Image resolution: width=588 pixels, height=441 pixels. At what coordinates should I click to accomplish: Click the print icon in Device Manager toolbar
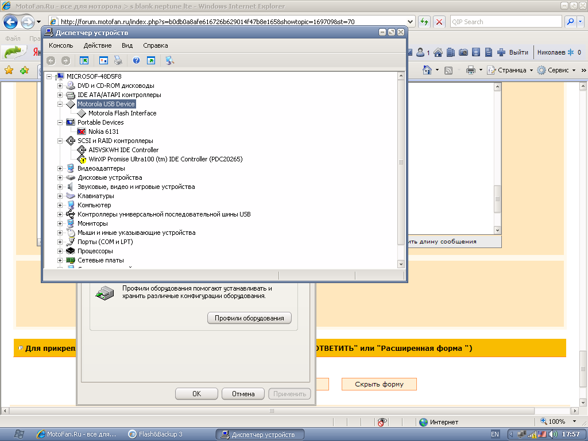point(118,60)
